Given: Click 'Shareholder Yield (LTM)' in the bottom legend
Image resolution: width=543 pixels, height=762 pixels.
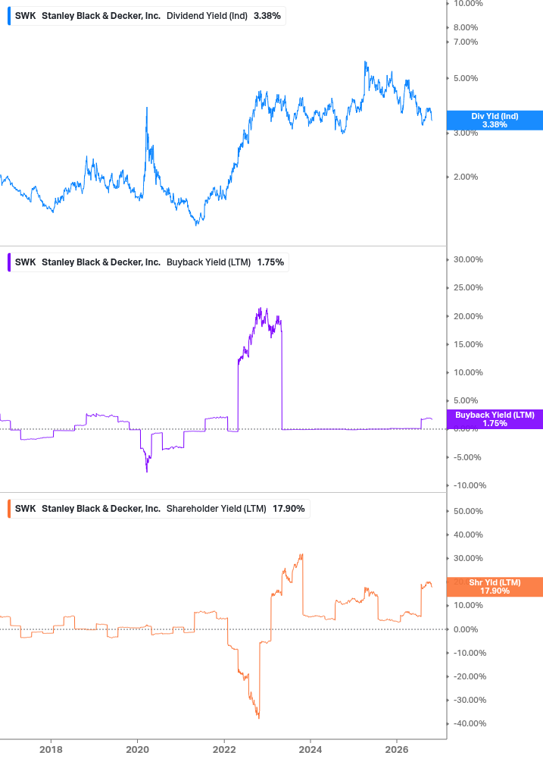Looking at the screenshot, I should 217,509.
